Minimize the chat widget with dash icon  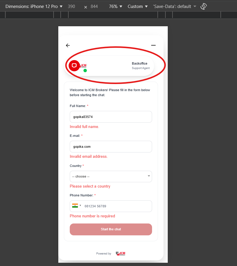(x=153, y=45)
